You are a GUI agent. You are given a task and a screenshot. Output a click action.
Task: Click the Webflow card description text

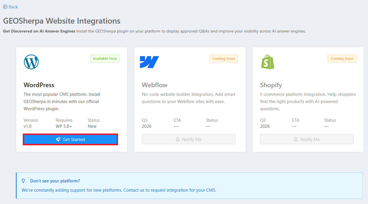pos(189,98)
